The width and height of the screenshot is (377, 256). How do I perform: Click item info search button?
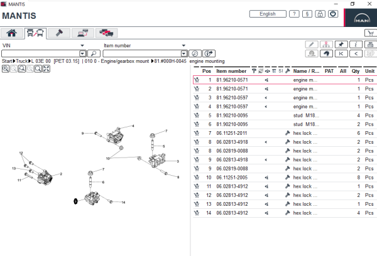(x=209, y=53)
